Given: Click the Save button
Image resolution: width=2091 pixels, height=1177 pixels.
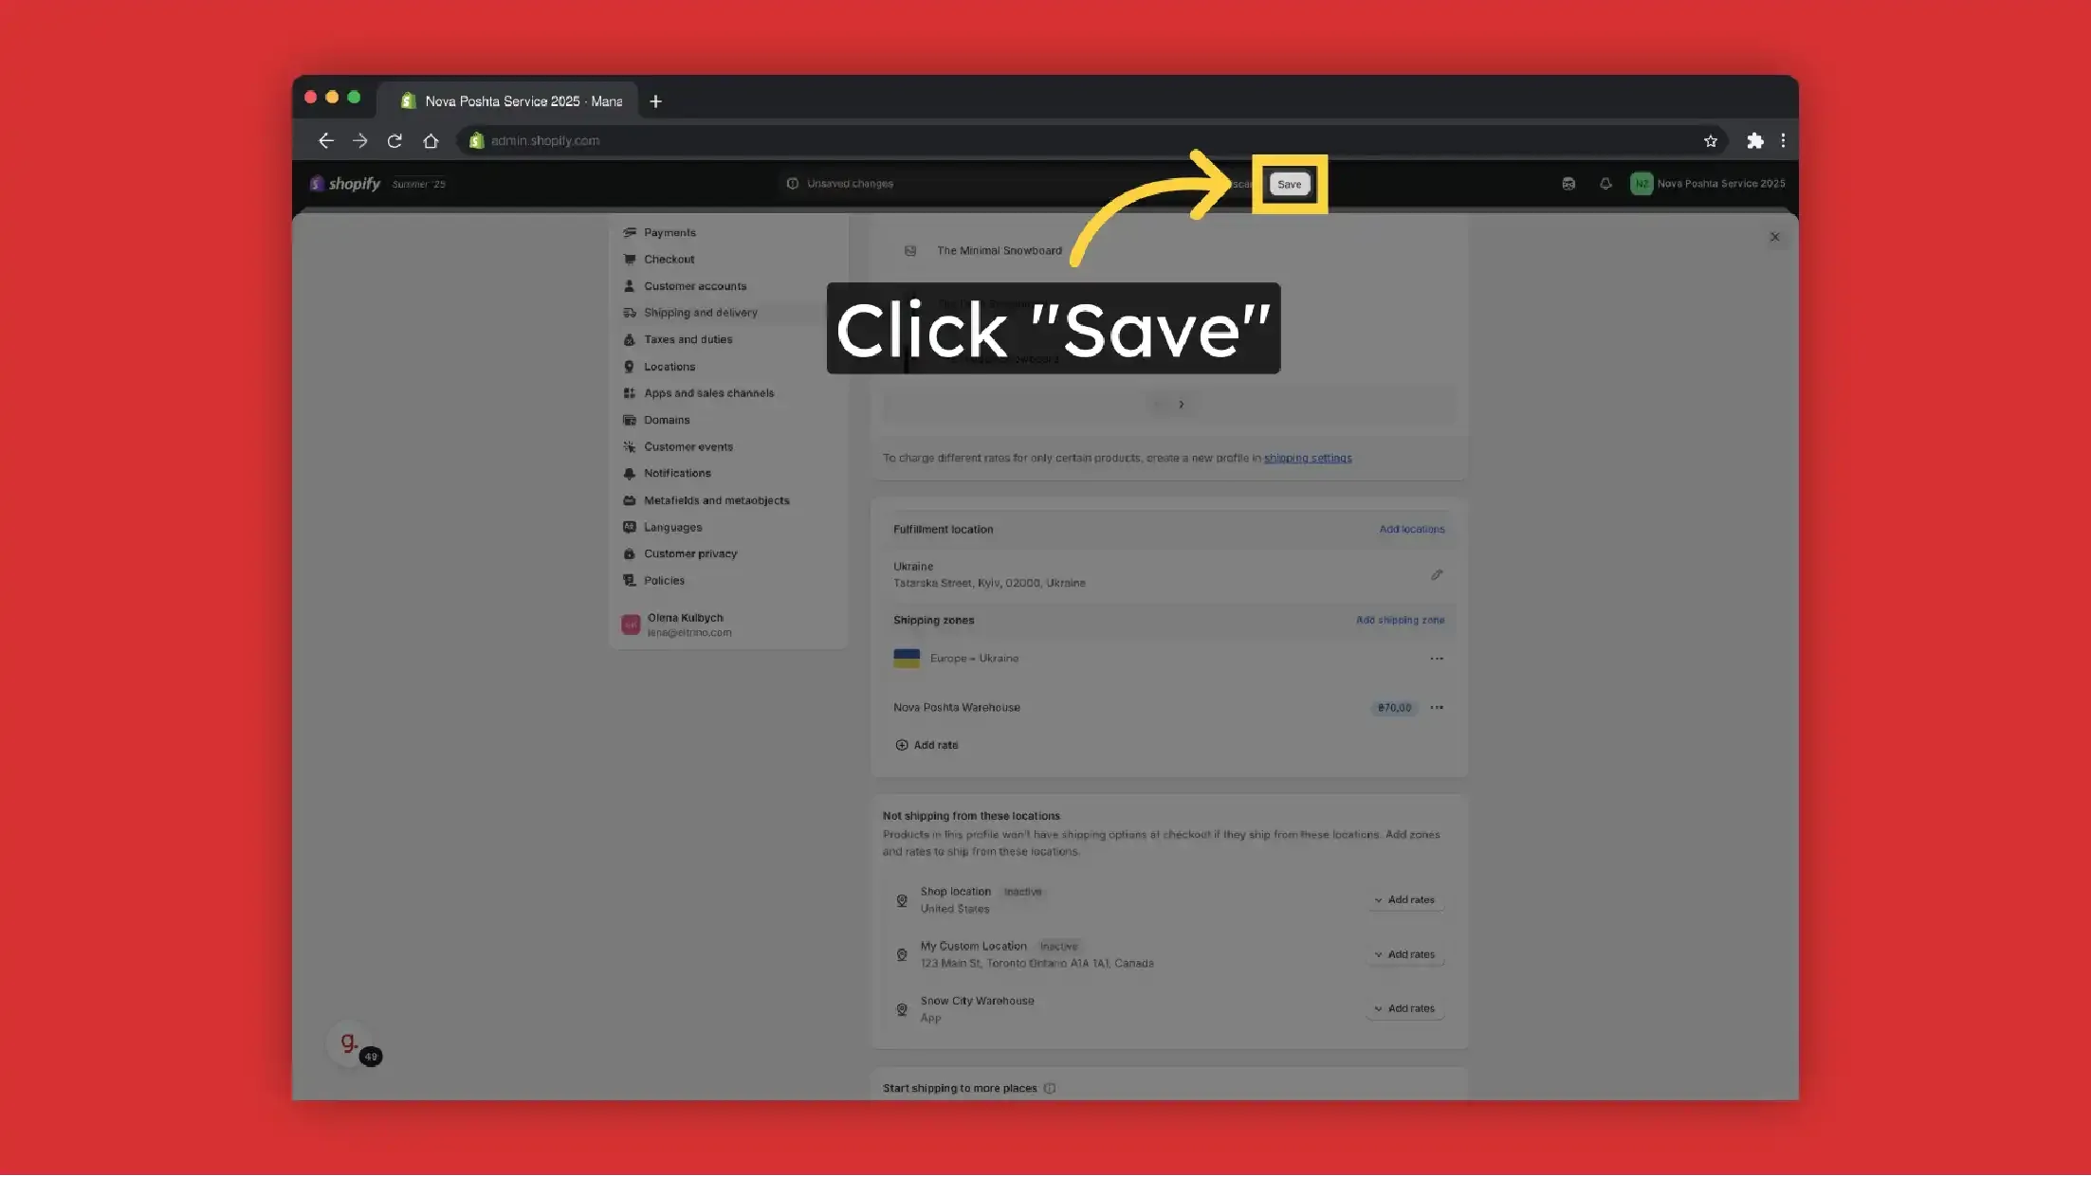Looking at the screenshot, I should (x=1289, y=184).
